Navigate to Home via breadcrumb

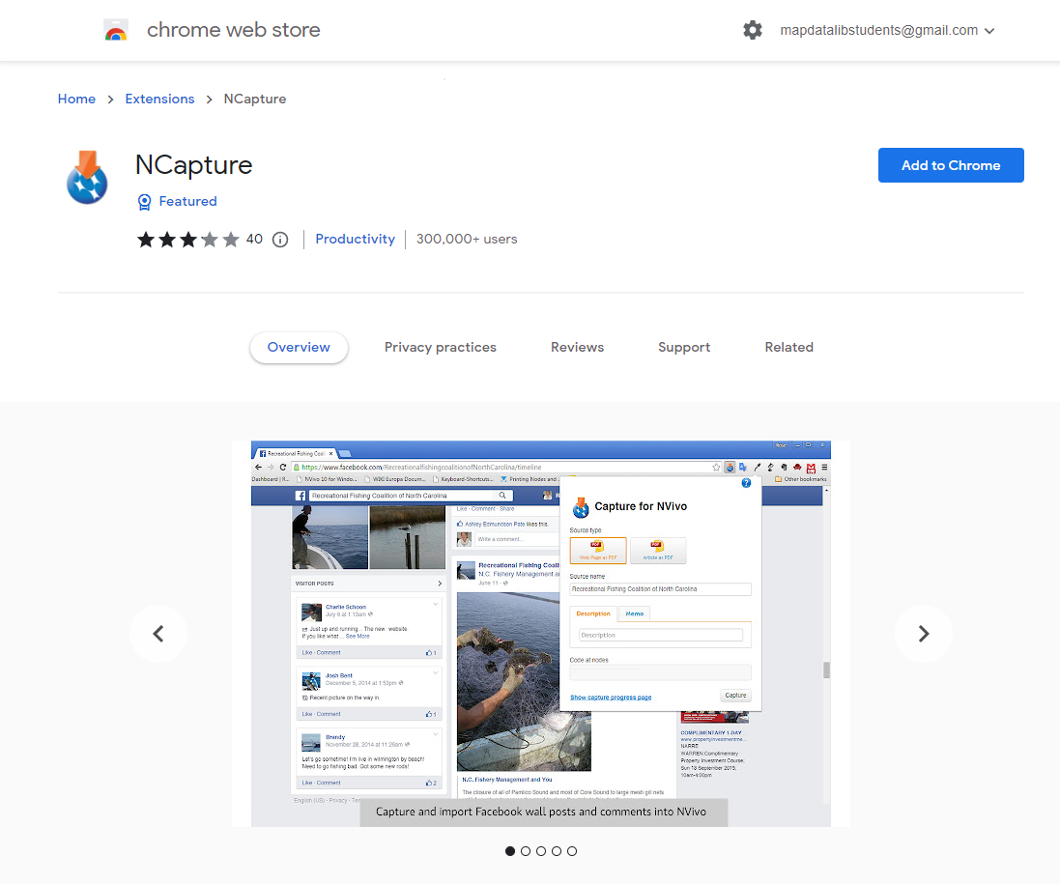[76, 99]
